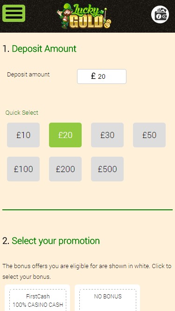Viewport: 175px width, 311px height.
Task: Choose the £30 quick select option
Action: point(107,135)
